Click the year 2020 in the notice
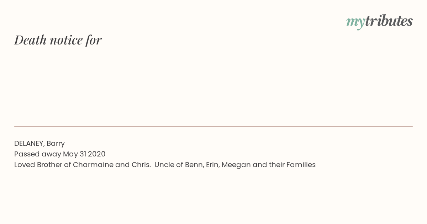427x224 pixels. [97, 154]
